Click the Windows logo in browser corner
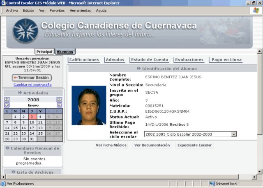 coord(256,10)
